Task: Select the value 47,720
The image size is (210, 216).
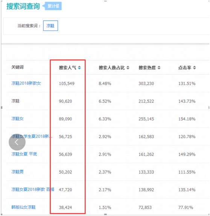Action: pyautogui.click(x=65, y=190)
